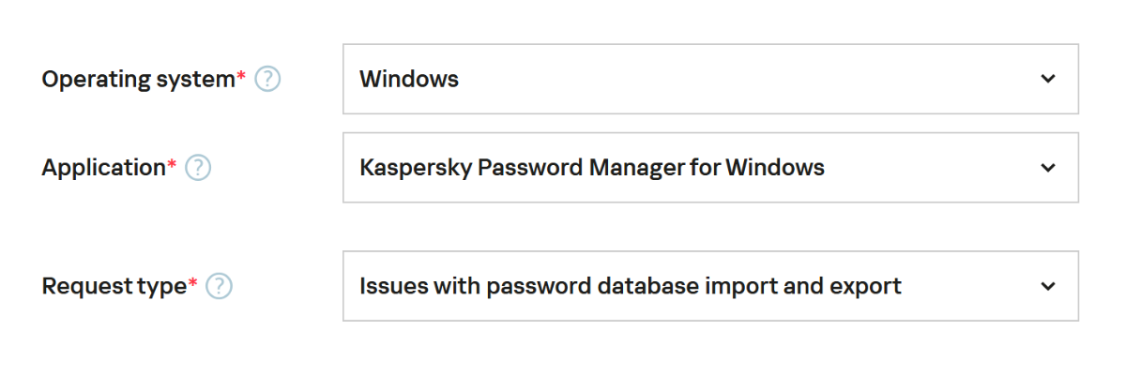Open the Request type dropdown list
The width and height of the screenshot is (1126, 376).
(x=709, y=286)
